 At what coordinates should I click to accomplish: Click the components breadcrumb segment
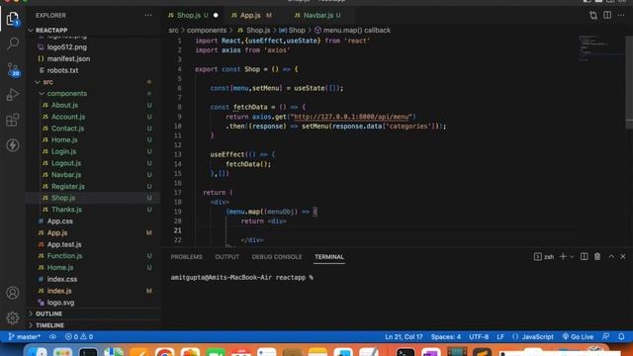click(x=207, y=31)
